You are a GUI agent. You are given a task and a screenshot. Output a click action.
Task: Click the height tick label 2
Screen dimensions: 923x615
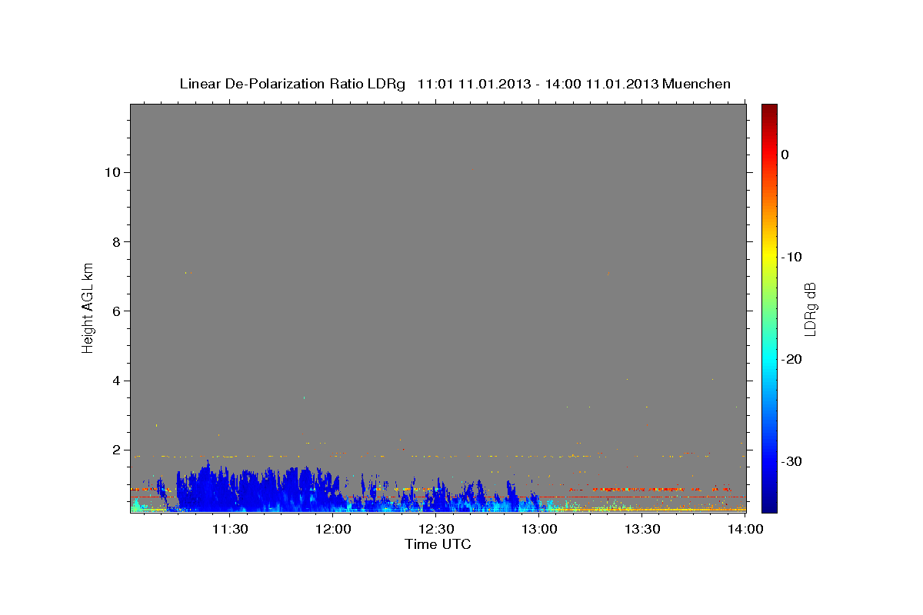click(x=116, y=450)
